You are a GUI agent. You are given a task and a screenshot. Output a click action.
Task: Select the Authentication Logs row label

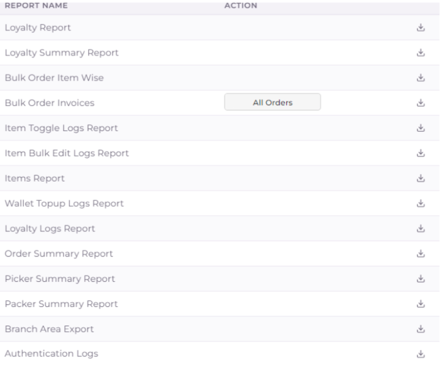(x=51, y=354)
